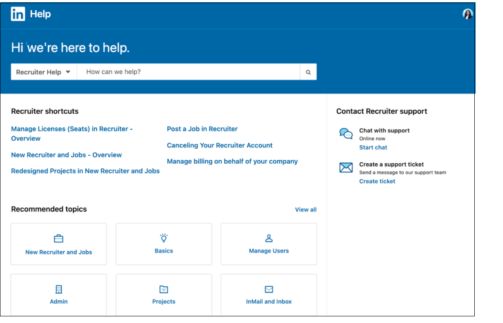The width and height of the screenshot is (503, 323).
Task: Open Manage billing on behalf of company link
Action: click(x=232, y=161)
